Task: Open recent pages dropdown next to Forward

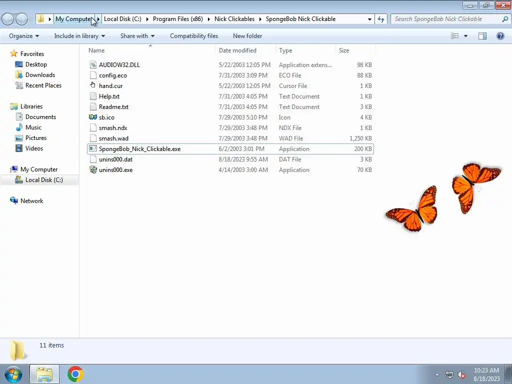Action: 31,19
